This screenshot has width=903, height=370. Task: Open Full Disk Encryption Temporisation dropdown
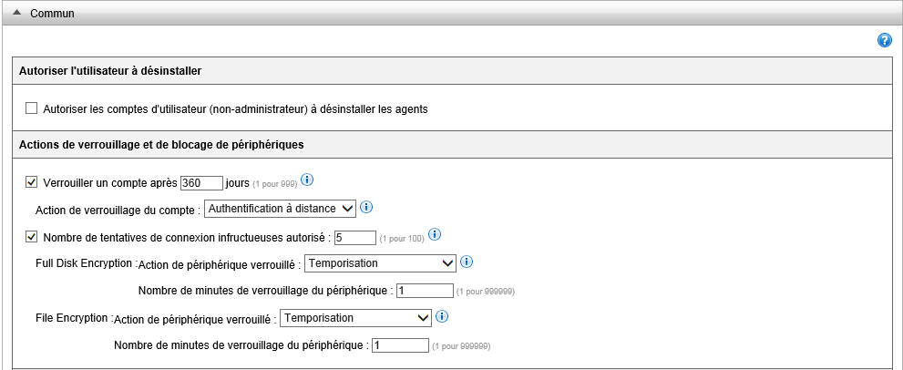coord(380,263)
